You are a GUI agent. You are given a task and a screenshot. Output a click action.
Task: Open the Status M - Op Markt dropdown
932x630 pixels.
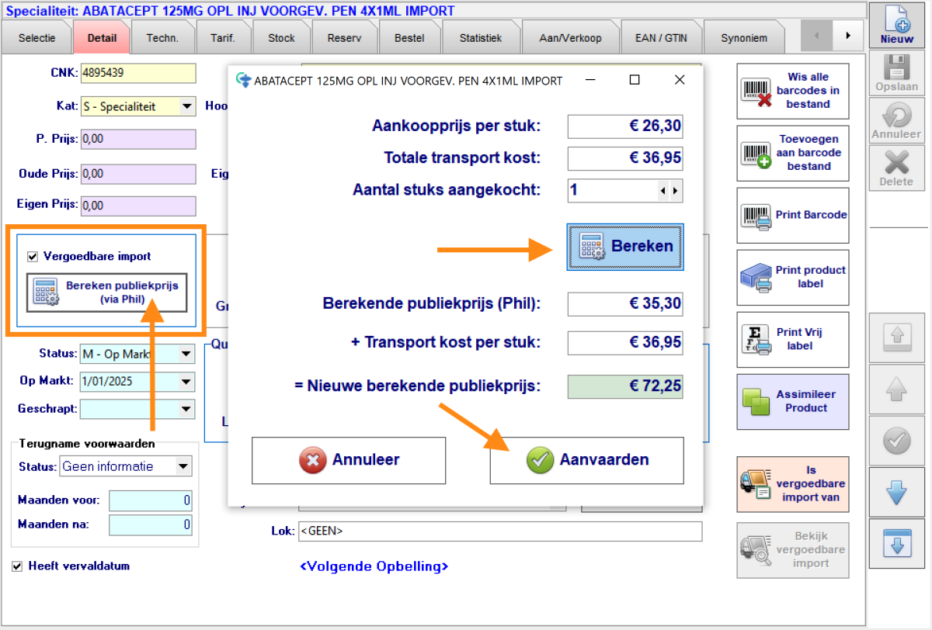pyautogui.click(x=186, y=354)
